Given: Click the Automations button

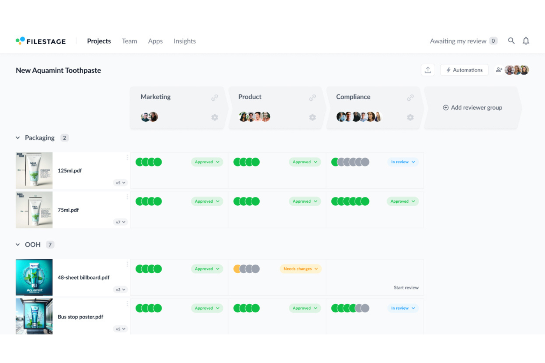Looking at the screenshot, I should tap(464, 70).
